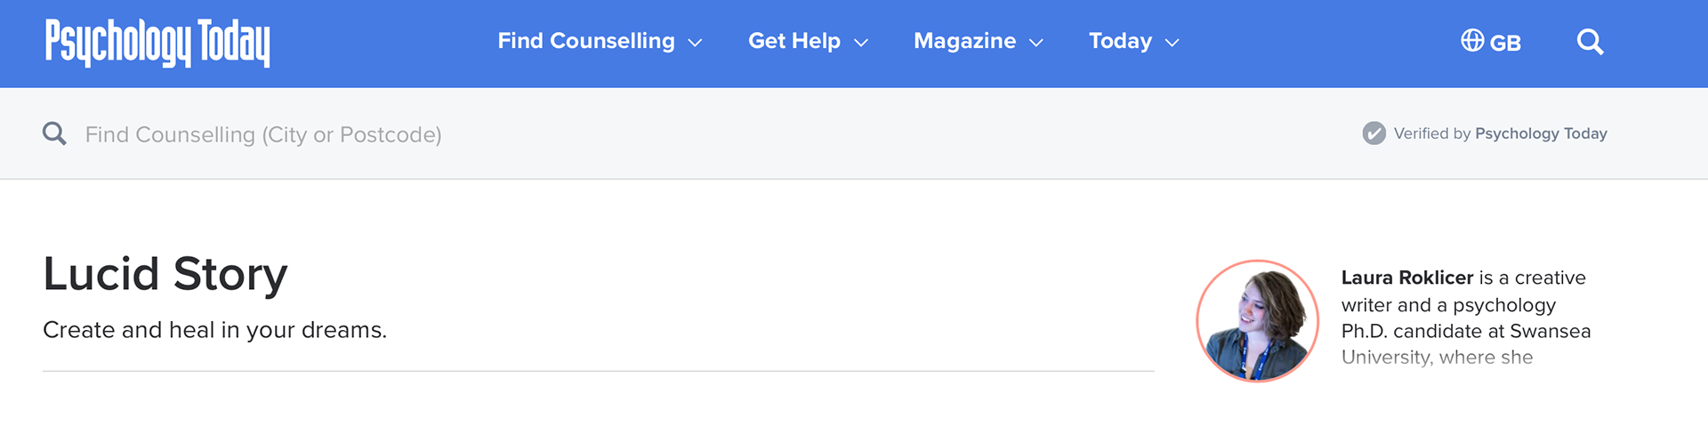Click the GB country label
Screen dimensions: 1708x435
pyautogui.click(x=1505, y=43)
